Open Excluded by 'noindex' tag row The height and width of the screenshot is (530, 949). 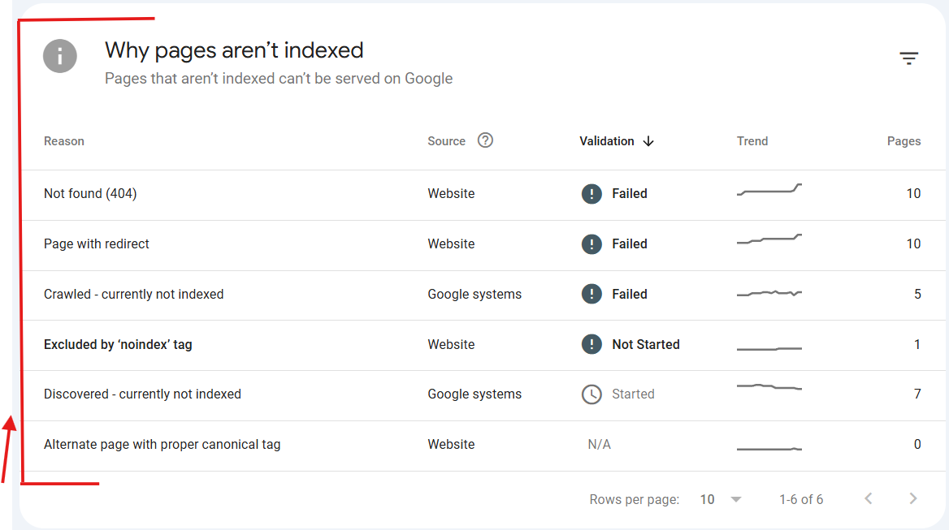(x=118, y=345)
